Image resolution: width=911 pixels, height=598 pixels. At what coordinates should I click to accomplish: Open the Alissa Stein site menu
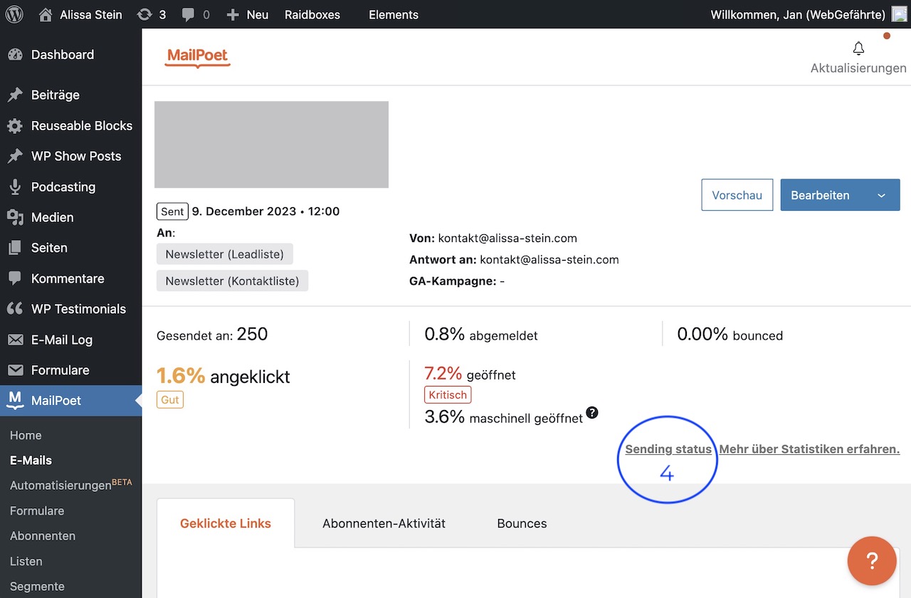[x=80, y=14]
